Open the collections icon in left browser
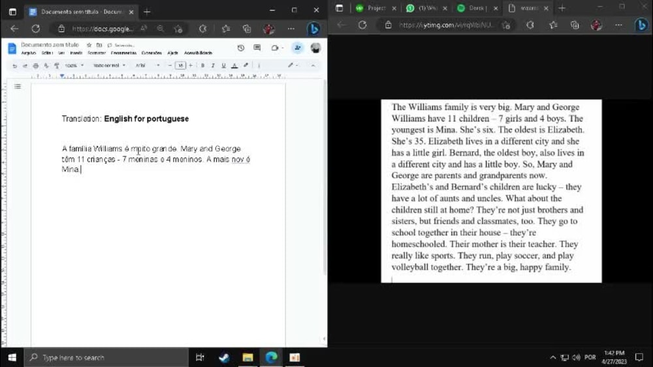653x367 pixels. click(x=247, y=29)
